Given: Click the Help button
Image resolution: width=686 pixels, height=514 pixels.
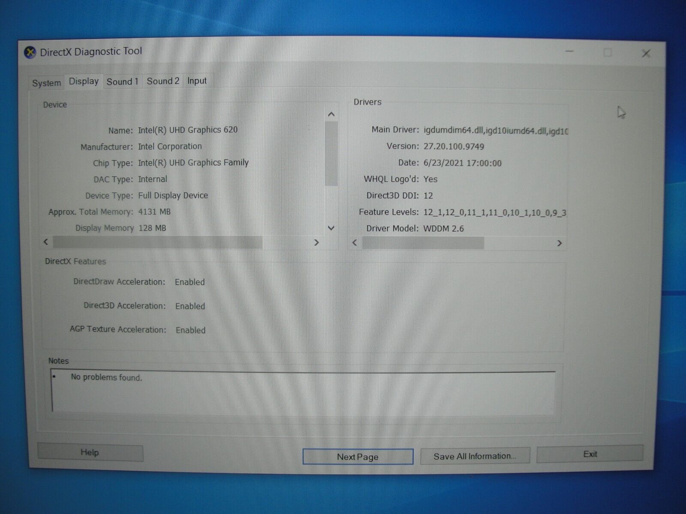Looking at the screenshot, I should coord(90,452).
